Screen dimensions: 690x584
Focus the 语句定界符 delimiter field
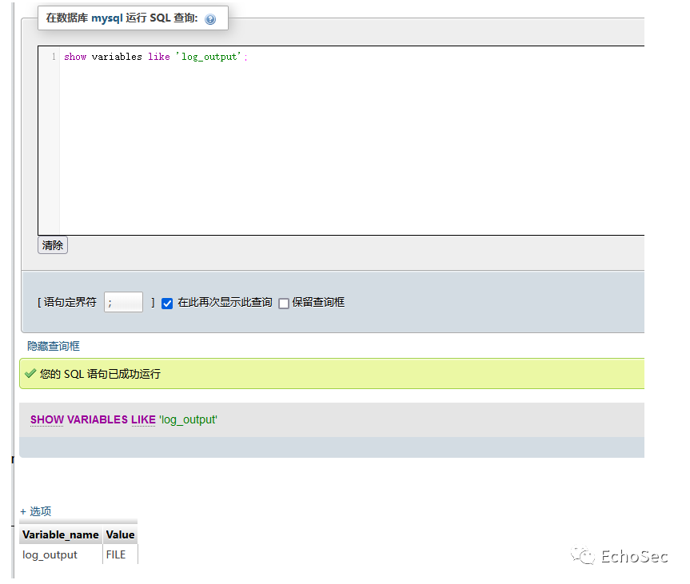click(123, 302)
